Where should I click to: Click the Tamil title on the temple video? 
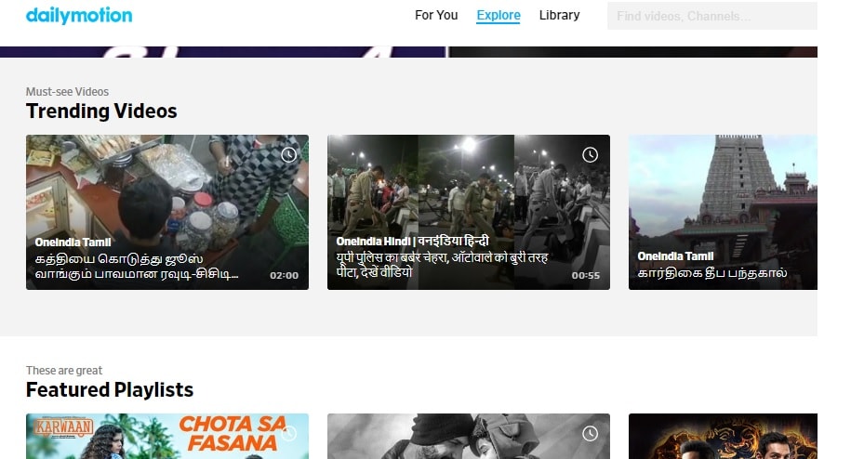[x=712, y=273]
